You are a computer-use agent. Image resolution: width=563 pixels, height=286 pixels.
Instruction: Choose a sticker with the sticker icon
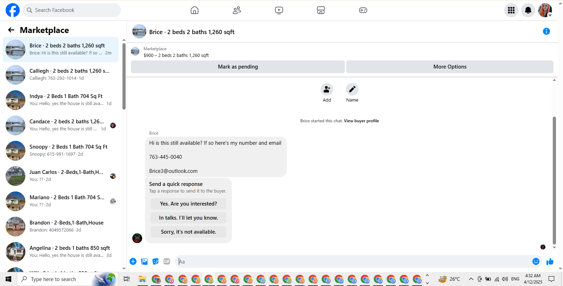click(156, 261)
